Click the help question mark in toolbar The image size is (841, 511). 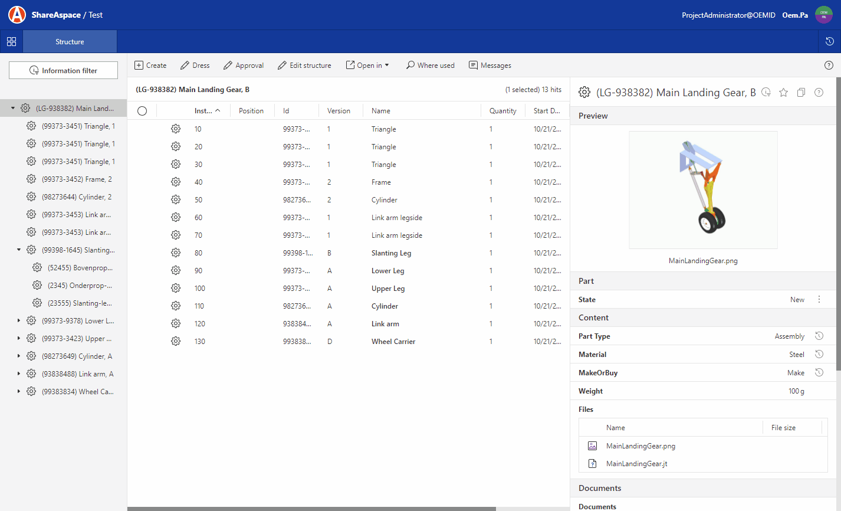tap(829, 65)
